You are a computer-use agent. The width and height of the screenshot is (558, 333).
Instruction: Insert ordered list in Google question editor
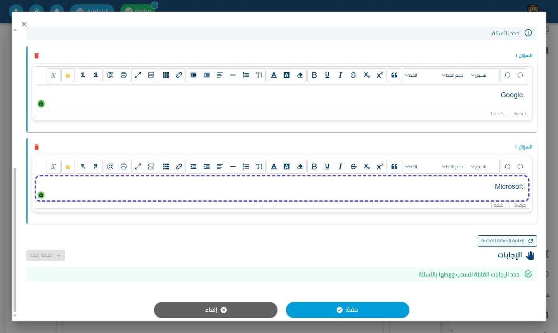(x=246, y=75)
